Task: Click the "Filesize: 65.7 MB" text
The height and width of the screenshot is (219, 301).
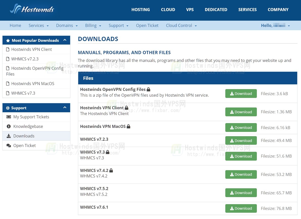Action: point(276,193)
